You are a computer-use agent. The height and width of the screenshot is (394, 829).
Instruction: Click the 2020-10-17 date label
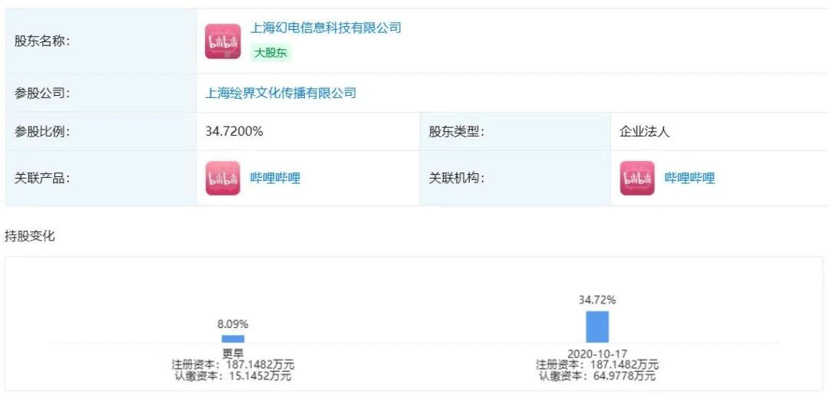tap(597, 353)
